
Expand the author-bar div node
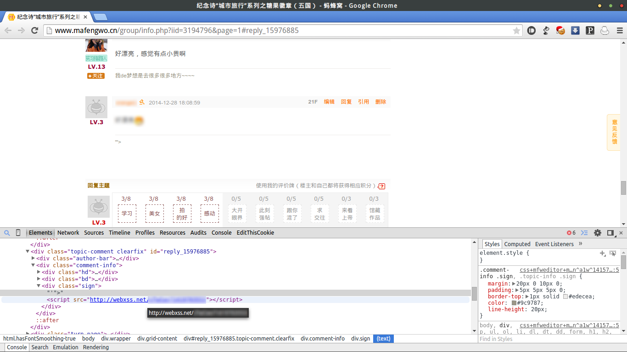(x=33, y=258)
